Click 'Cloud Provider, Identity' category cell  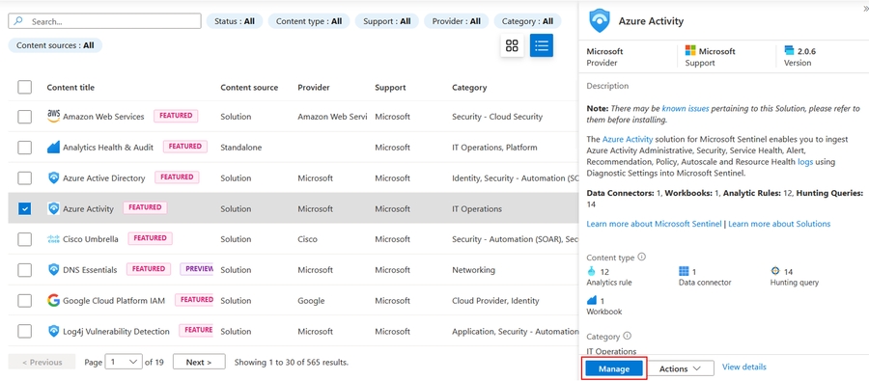click(495, 301)
